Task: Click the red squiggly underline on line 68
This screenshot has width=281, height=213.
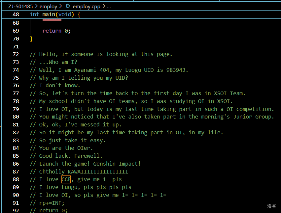Action: tap(52, 20)
